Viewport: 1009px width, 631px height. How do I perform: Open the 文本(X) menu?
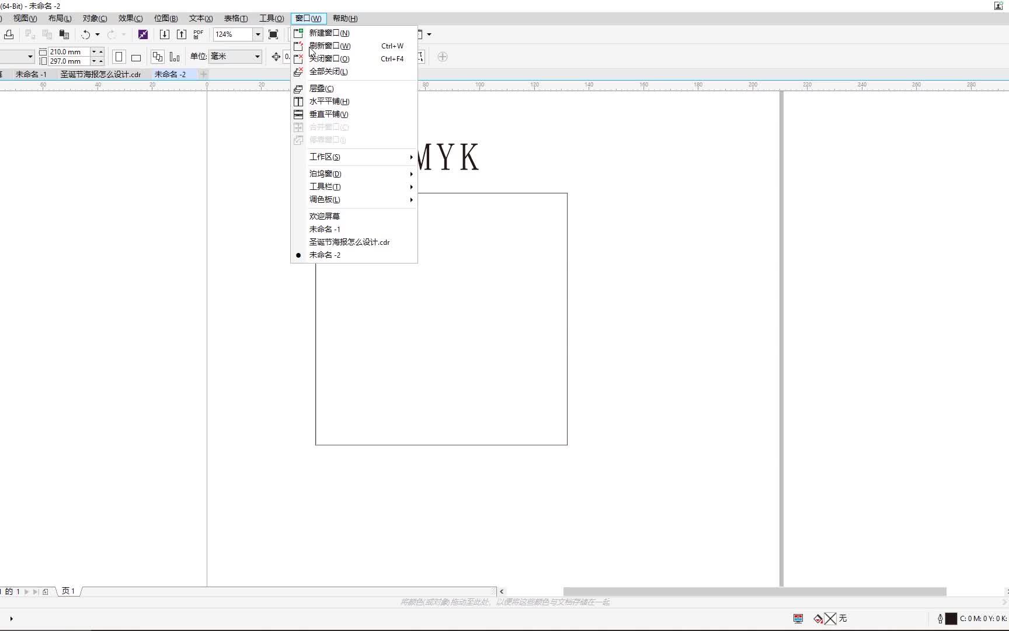(201, 19)
